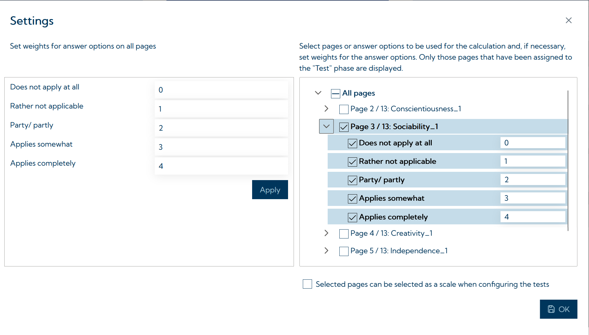Expand Page 4 / 13: Creativity_1

coord(326,233)
